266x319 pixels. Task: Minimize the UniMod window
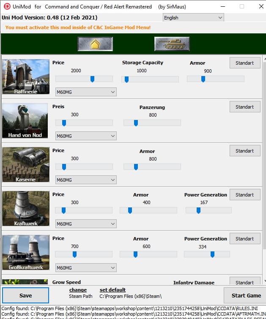tap(223, 6)
